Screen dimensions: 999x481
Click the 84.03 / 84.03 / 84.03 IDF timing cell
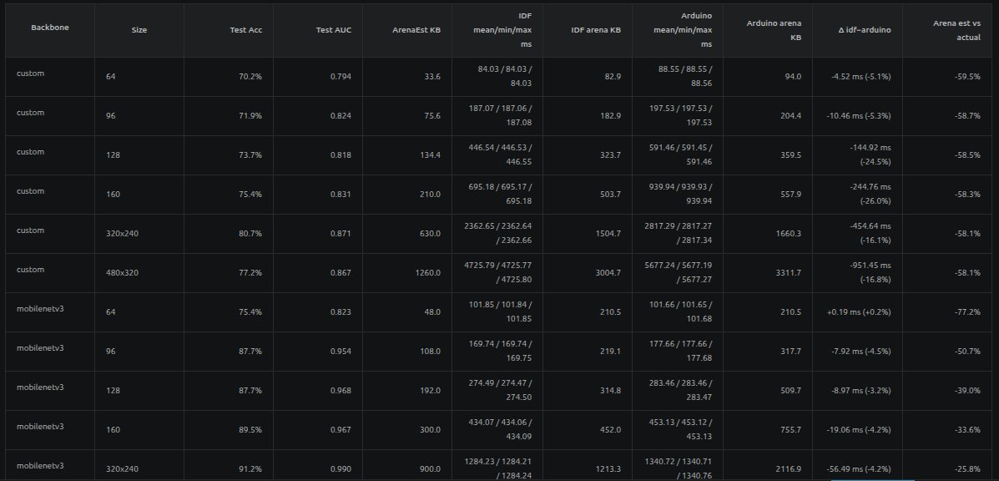click(x=505, y=76)
